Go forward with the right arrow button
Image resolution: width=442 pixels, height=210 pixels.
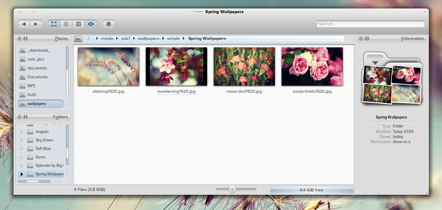tap(36, 24)
